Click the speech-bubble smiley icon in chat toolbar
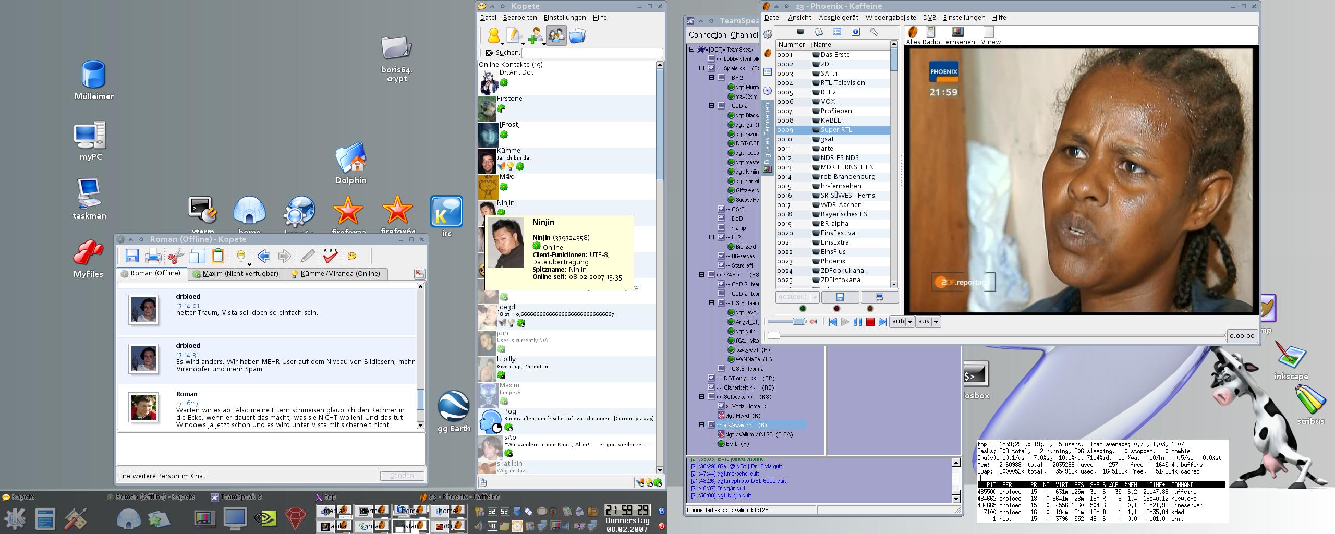 (352, 256)
